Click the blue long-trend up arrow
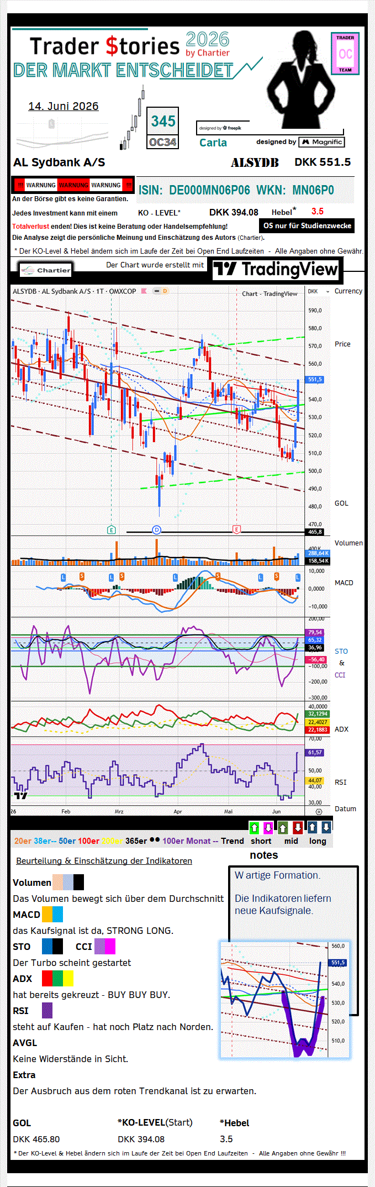This screenshot has height=1187, width=375. (312, 827)
